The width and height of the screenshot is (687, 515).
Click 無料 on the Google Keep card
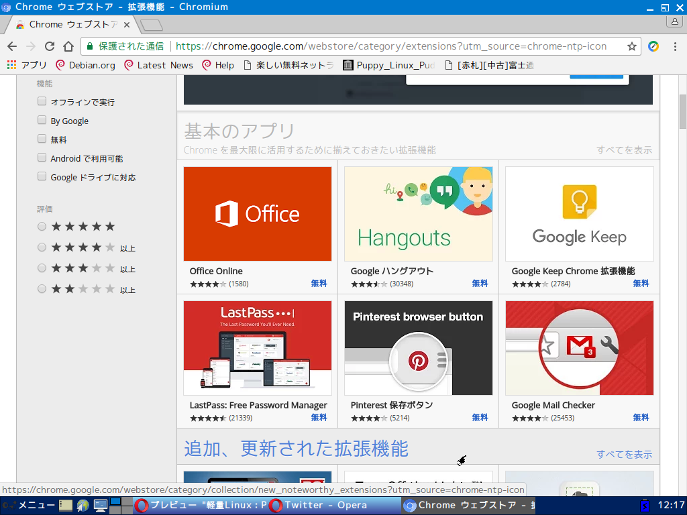tap(641, 284)
